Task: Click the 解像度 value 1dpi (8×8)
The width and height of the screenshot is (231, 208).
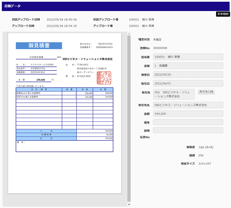Action: [206, 147]
